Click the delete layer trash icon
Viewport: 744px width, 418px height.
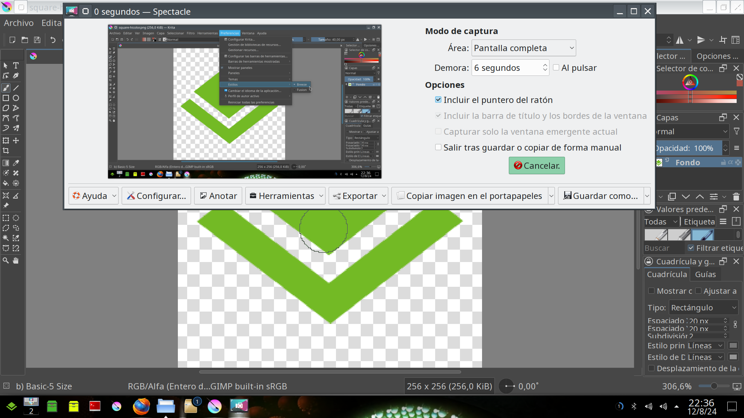coord(736,197)
